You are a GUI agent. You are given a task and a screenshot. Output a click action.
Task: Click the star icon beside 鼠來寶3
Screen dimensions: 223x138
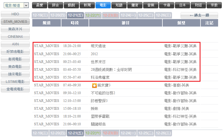(94, 85)
